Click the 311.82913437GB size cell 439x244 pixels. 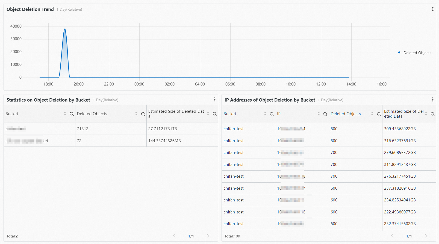409,165
